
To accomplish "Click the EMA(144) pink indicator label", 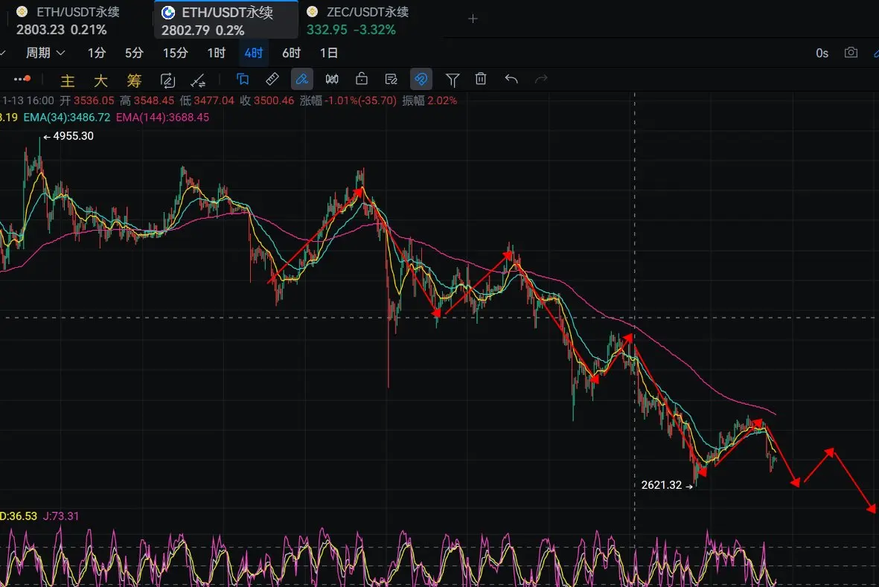I will [162, 118].
